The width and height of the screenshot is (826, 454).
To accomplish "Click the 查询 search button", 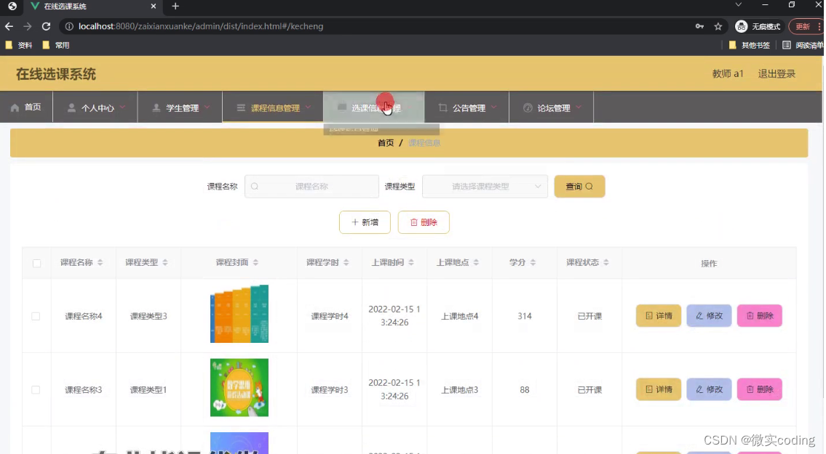I will (x=579, y=186).
